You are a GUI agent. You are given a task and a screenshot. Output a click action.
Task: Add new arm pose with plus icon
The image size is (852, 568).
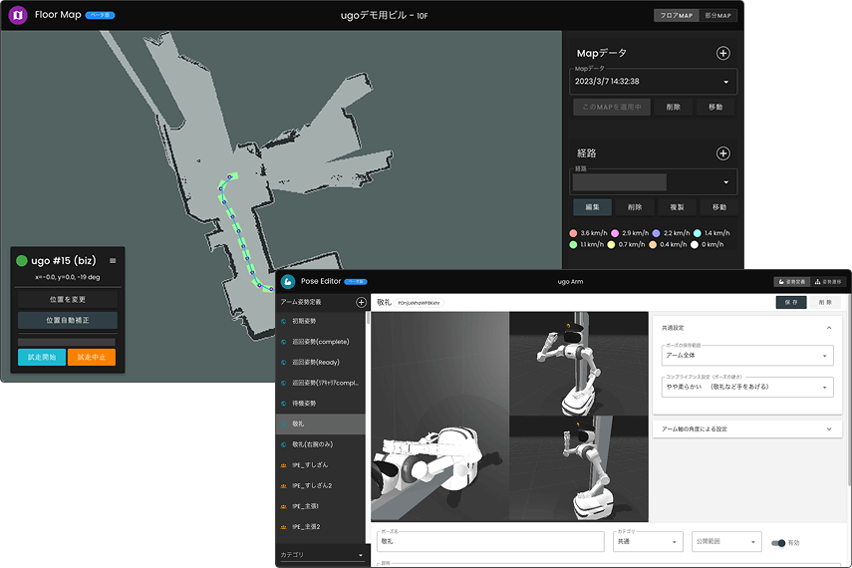click(360, 301)
